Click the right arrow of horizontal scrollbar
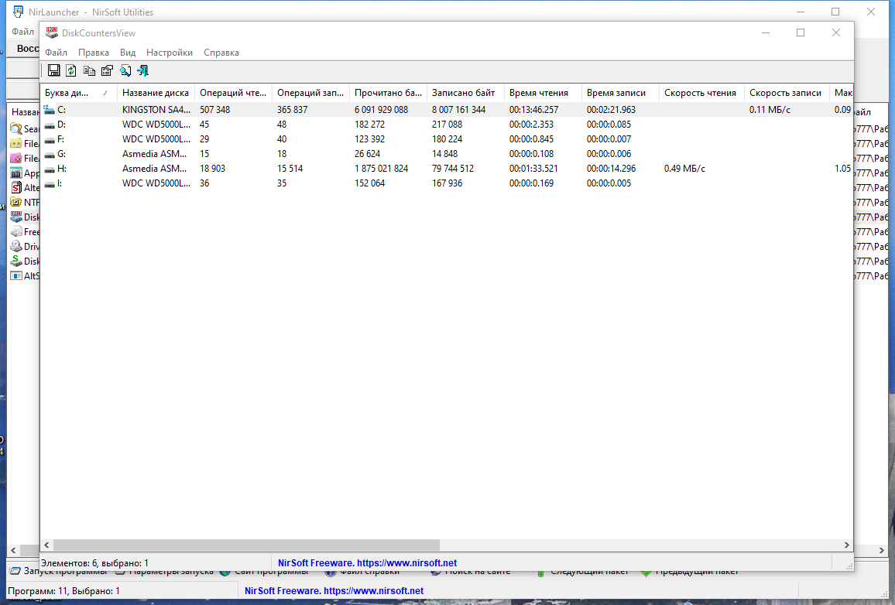The height and width of the screenshot is (605, 895). click(846, 545)
